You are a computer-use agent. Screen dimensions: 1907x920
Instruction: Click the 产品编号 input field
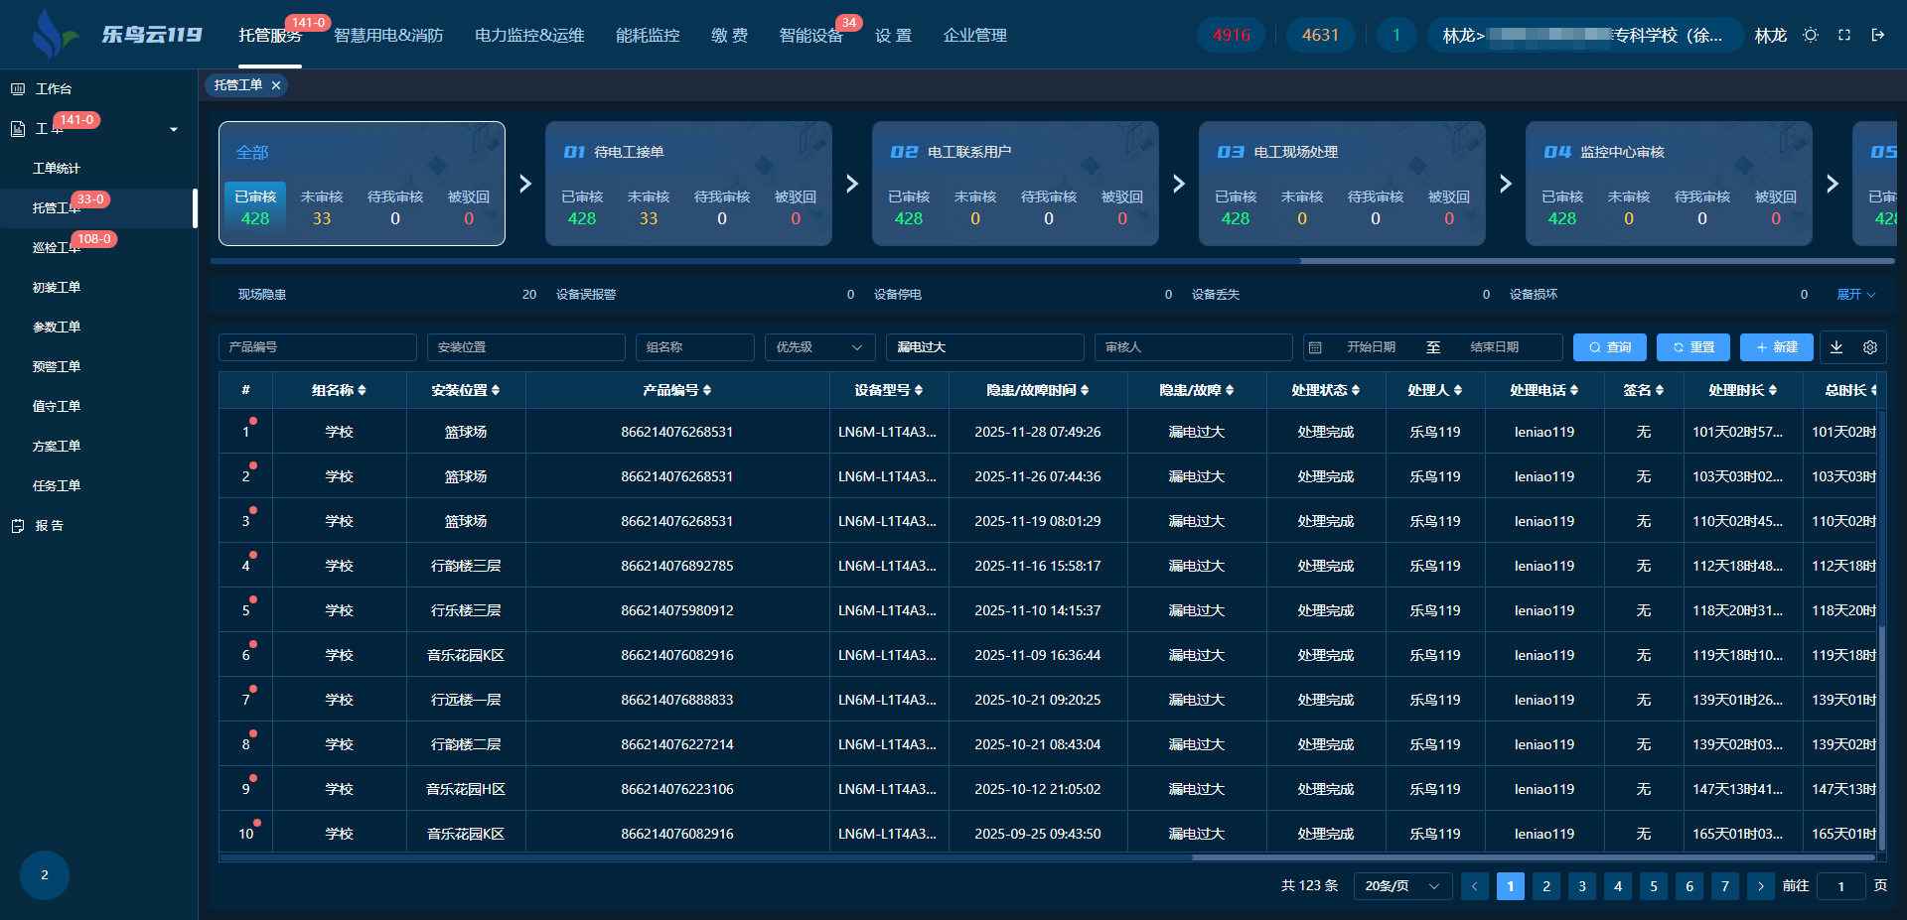click(x=318, y=347)
